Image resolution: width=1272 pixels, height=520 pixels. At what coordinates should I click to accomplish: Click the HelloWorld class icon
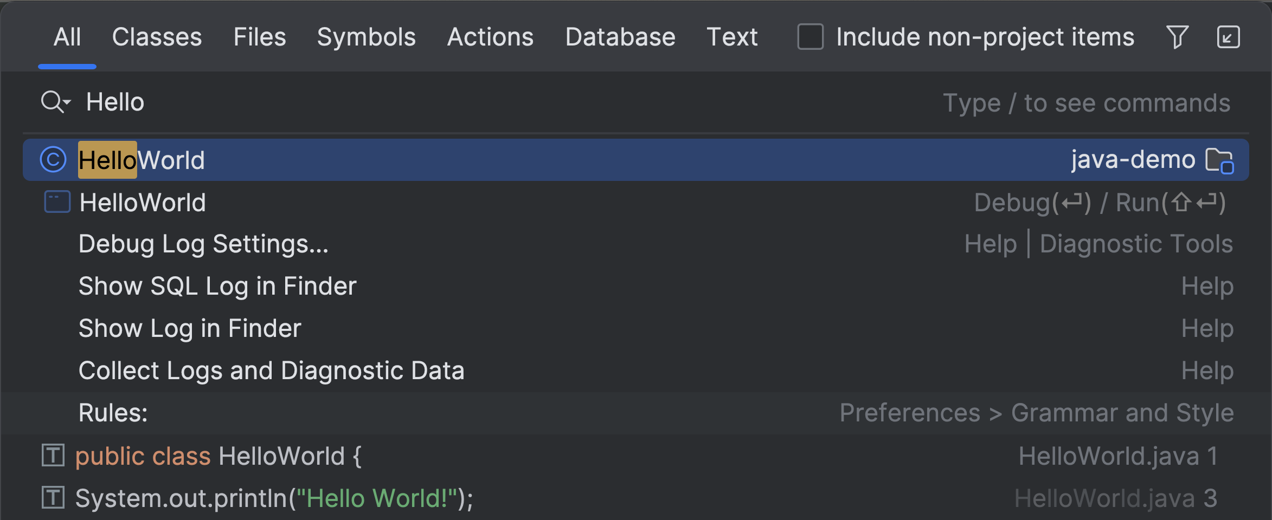click(x=53, y=160)
